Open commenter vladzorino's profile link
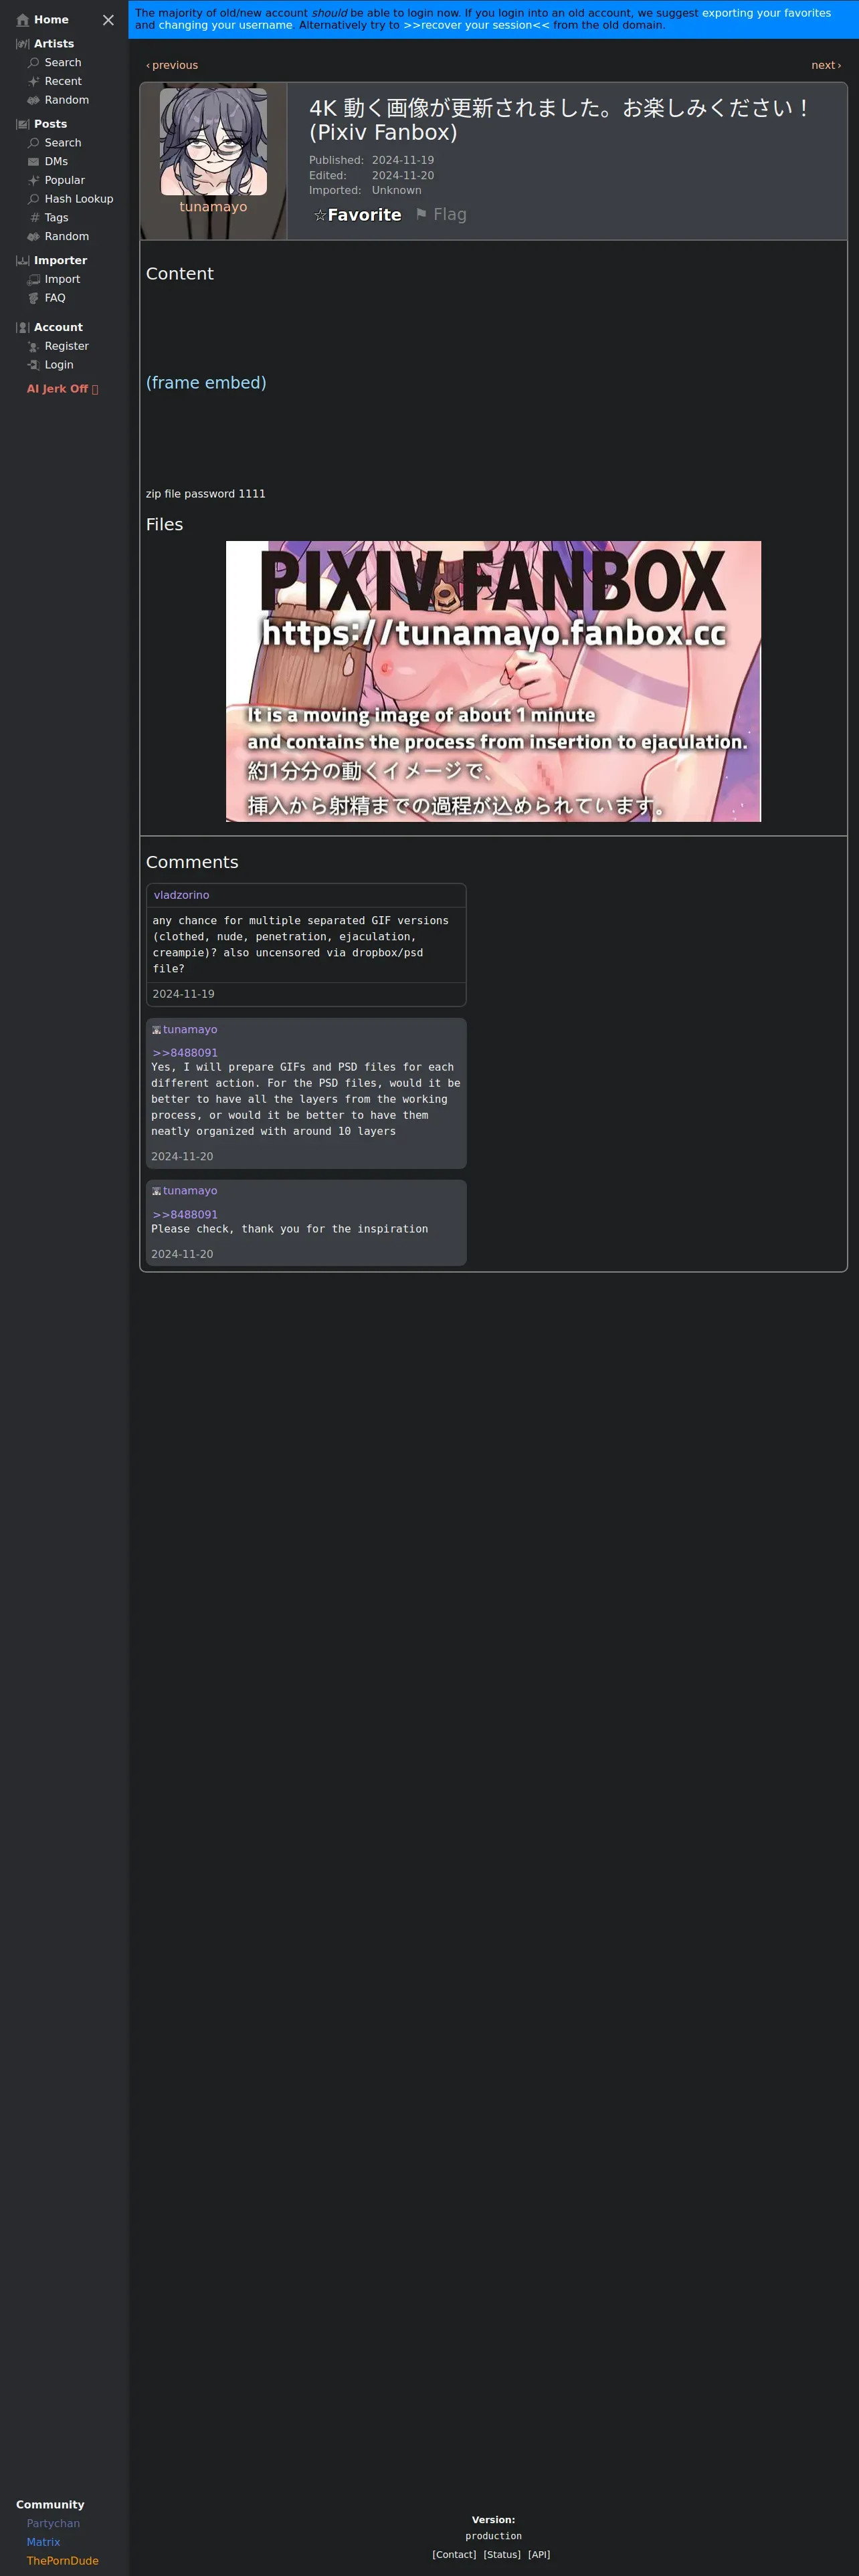Image resolution: width=859 pixels, height=2576 pixels. (x=181, y=896)
